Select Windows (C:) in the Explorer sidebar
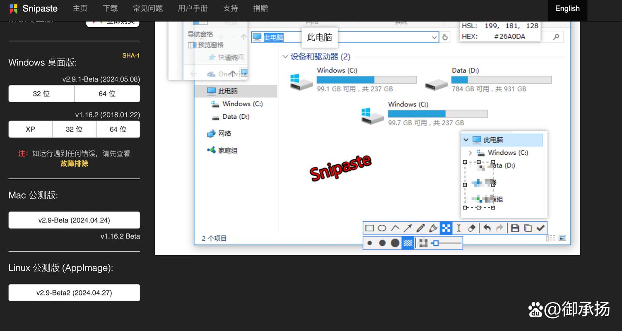This screenshot has width=622, height=331. pos(237,104)
